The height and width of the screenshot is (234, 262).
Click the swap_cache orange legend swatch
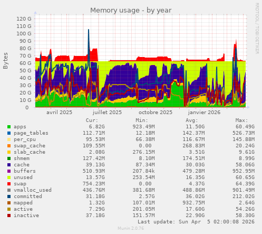pos(9,146)
